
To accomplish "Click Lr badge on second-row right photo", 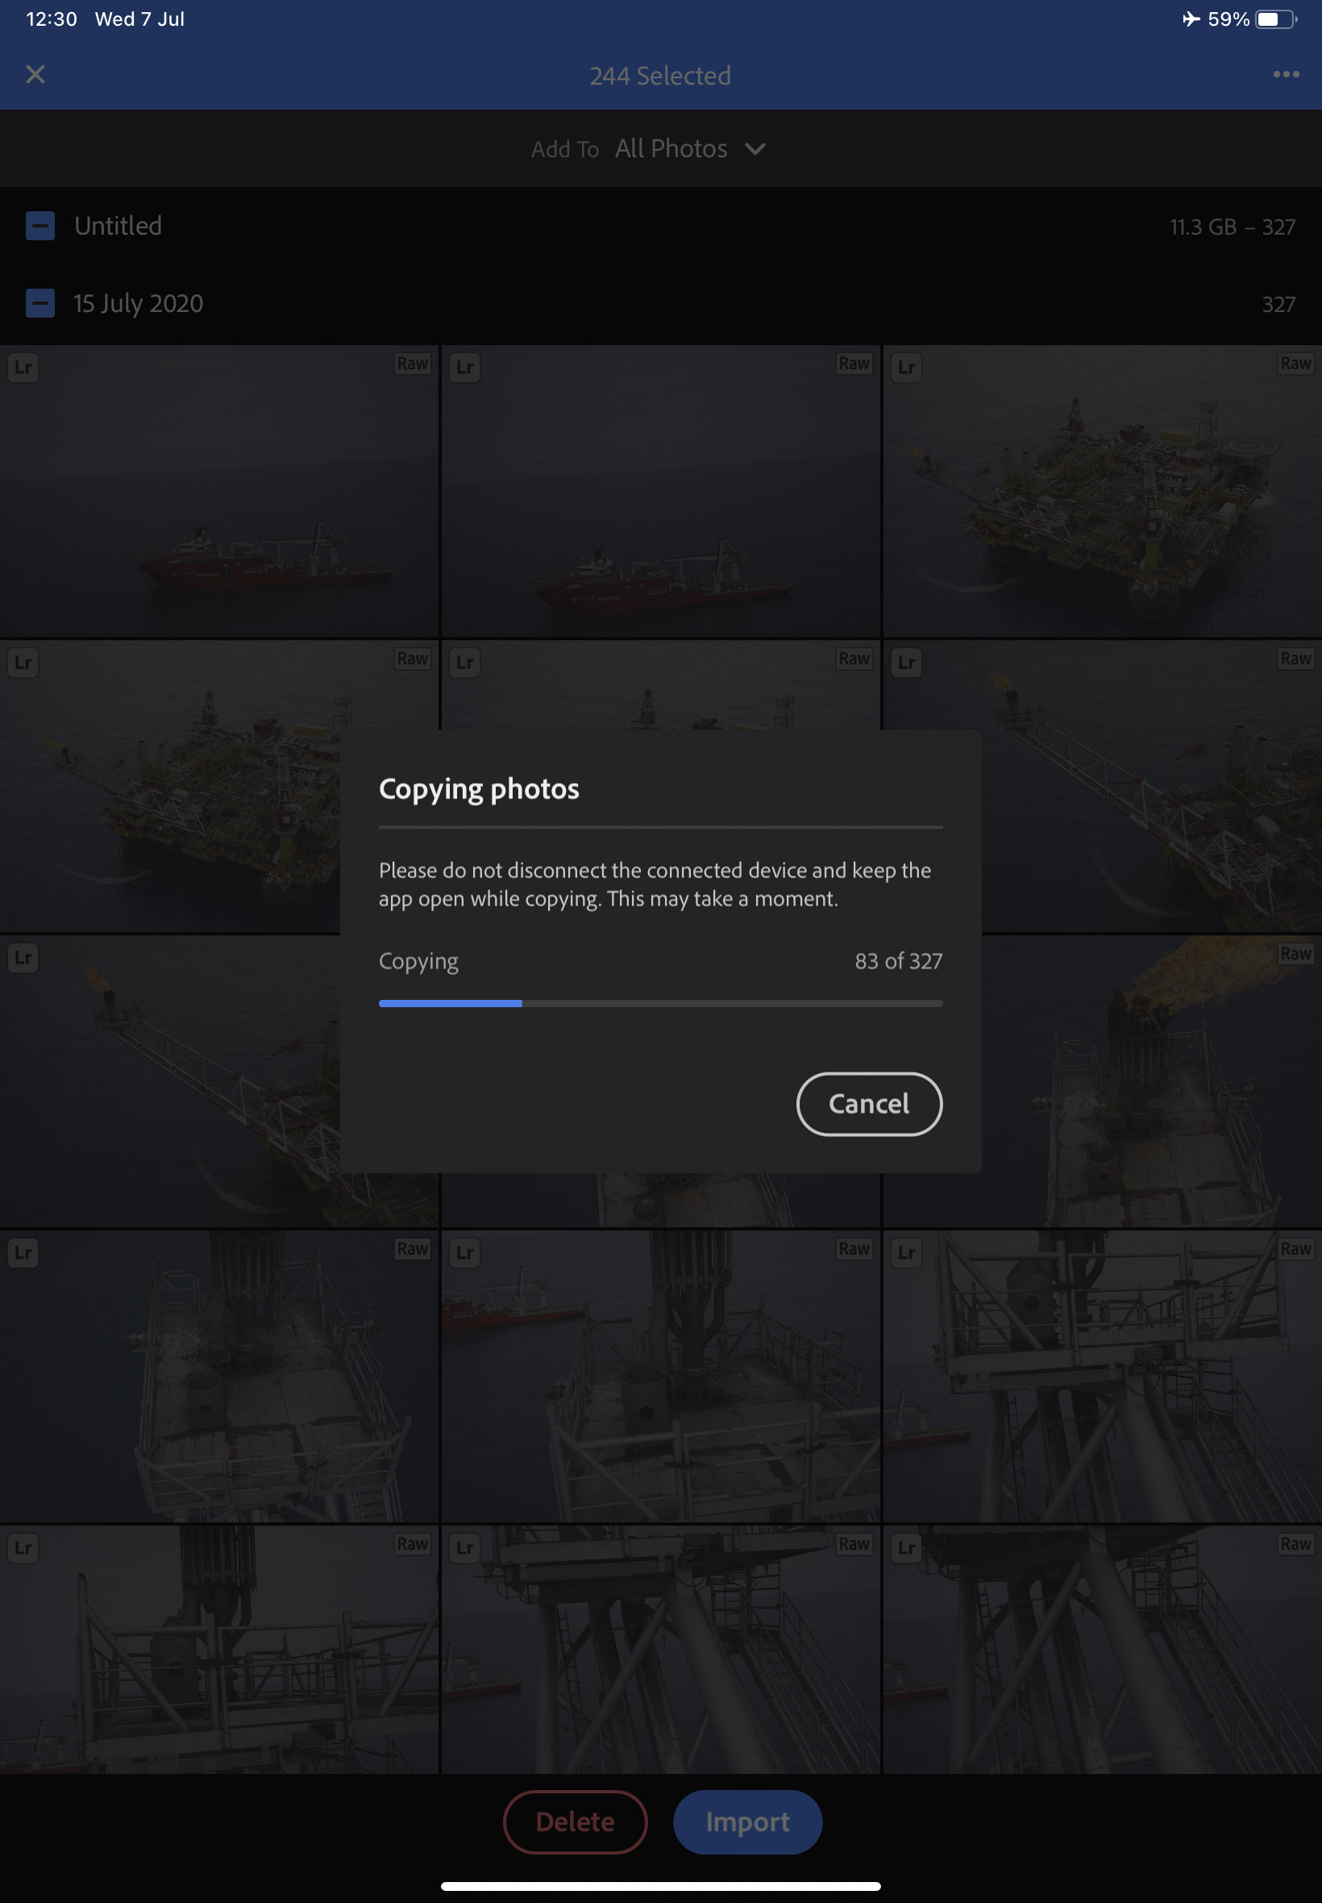I will pyautogui.click(x=907, y=663).
